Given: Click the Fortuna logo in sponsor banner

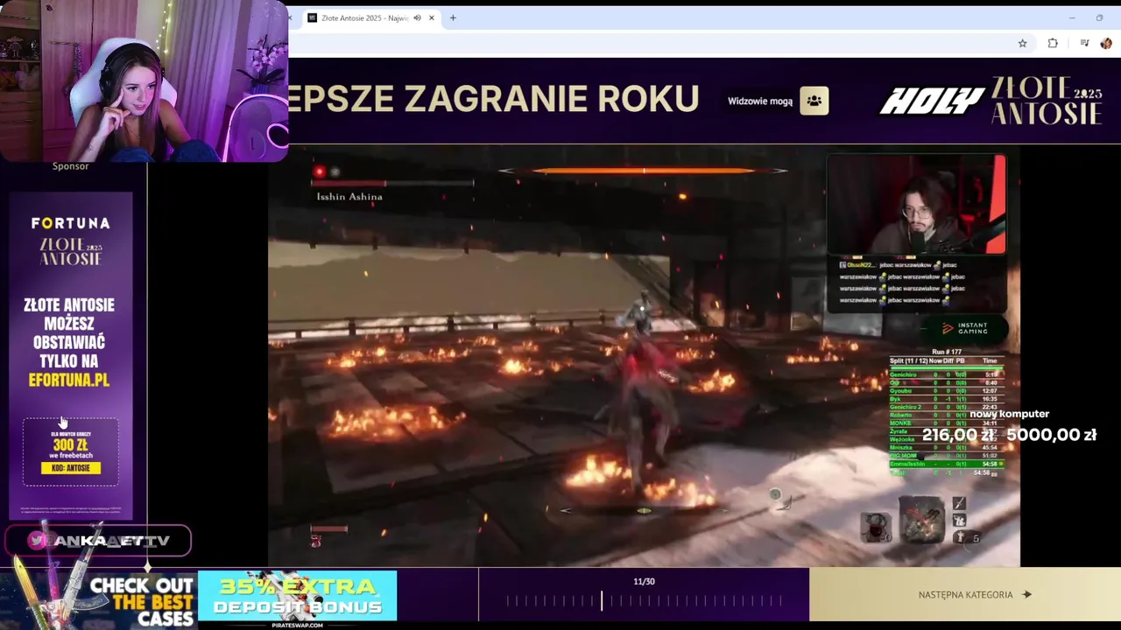Looking at the screenshot, I should click(x=70, y=223).
